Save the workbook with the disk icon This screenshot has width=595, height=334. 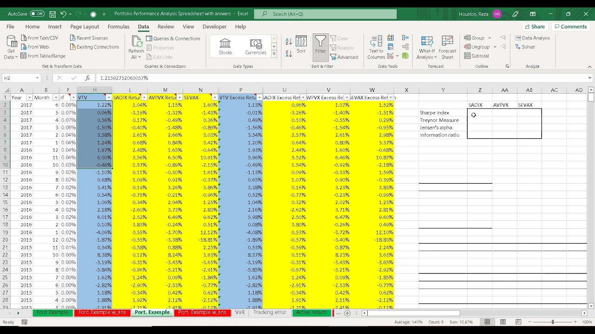(53, 14)
